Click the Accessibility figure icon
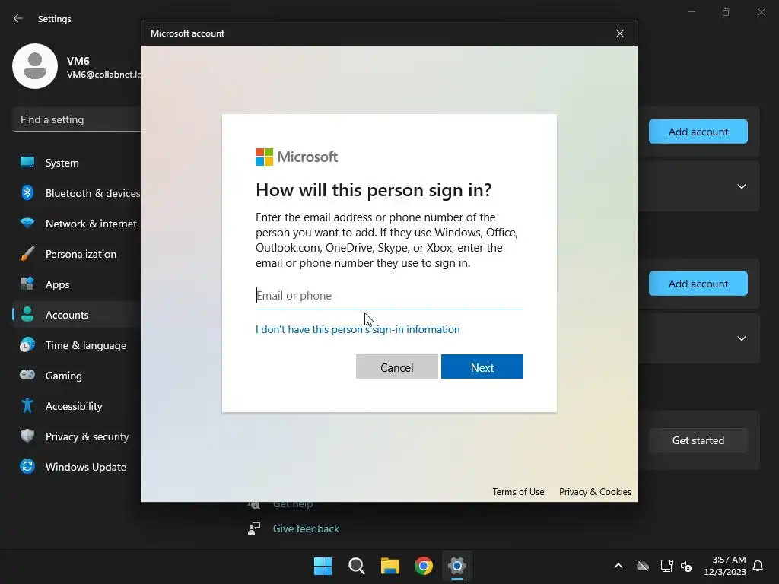 [x=27, y=406]
